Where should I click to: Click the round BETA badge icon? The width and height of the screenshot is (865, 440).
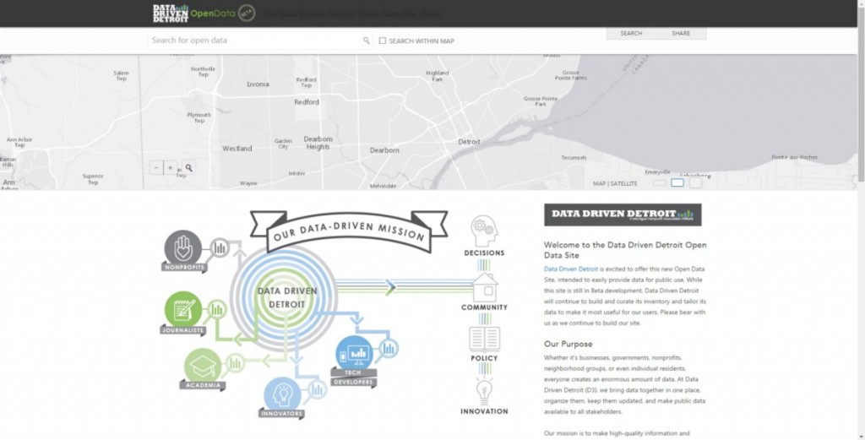click(x=247, y=14)
